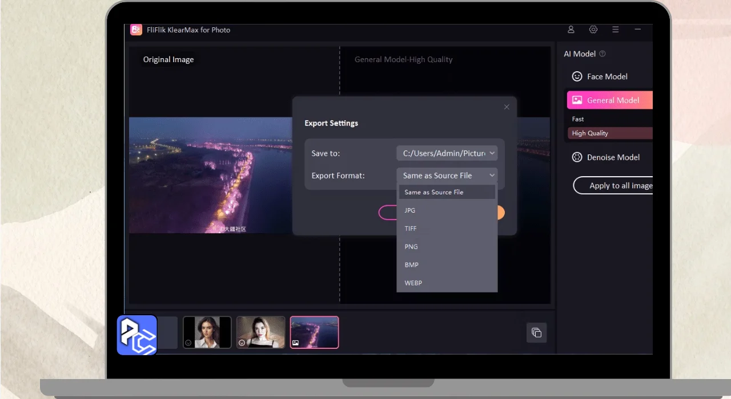Pick PNG in the format list

pyautogui.click(x=411, y=247)
